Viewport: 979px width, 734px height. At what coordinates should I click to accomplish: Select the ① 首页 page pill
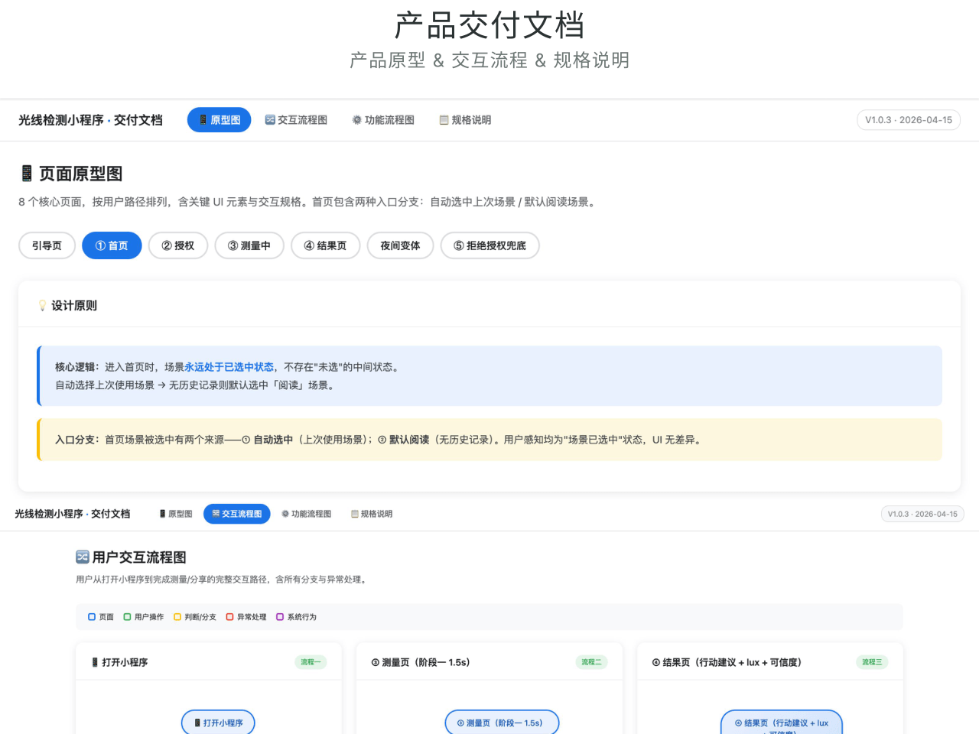112,245
